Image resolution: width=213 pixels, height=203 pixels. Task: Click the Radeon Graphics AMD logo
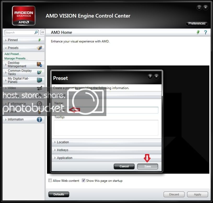tap(24, 16)
